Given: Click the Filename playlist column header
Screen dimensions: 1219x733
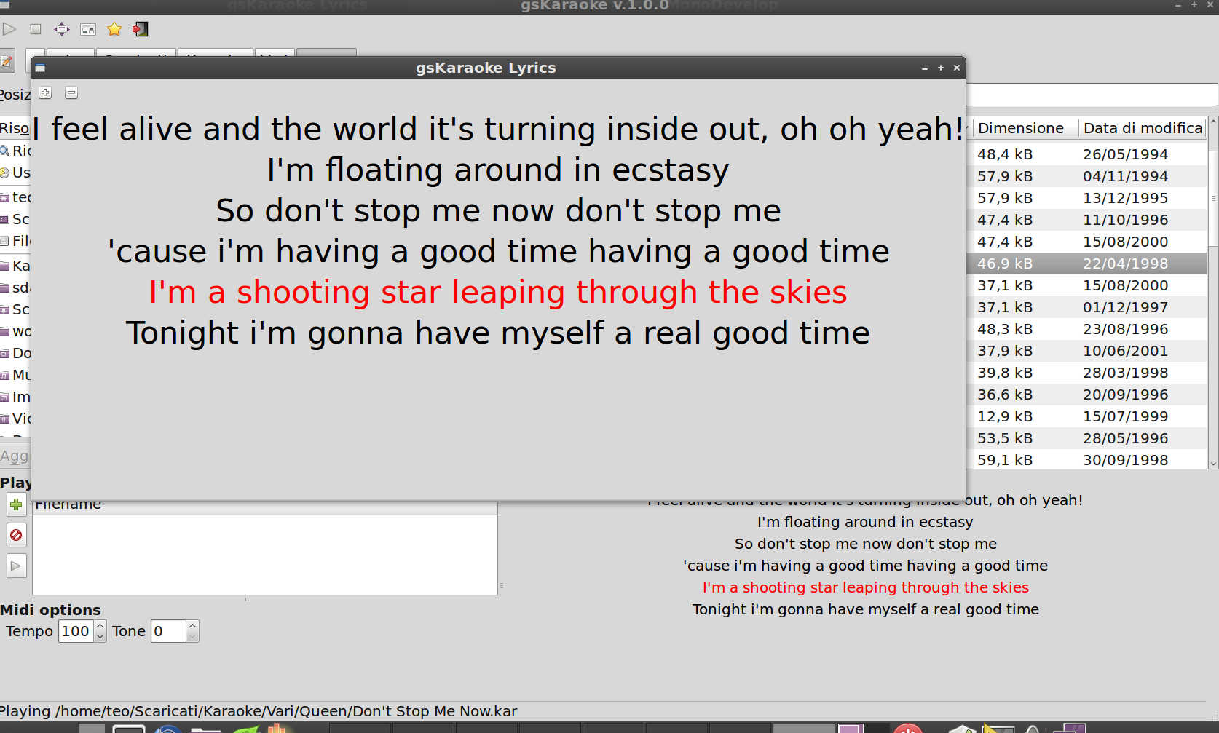Looking at the screenshot, I should pyautogui.click(x=265, y=507).
